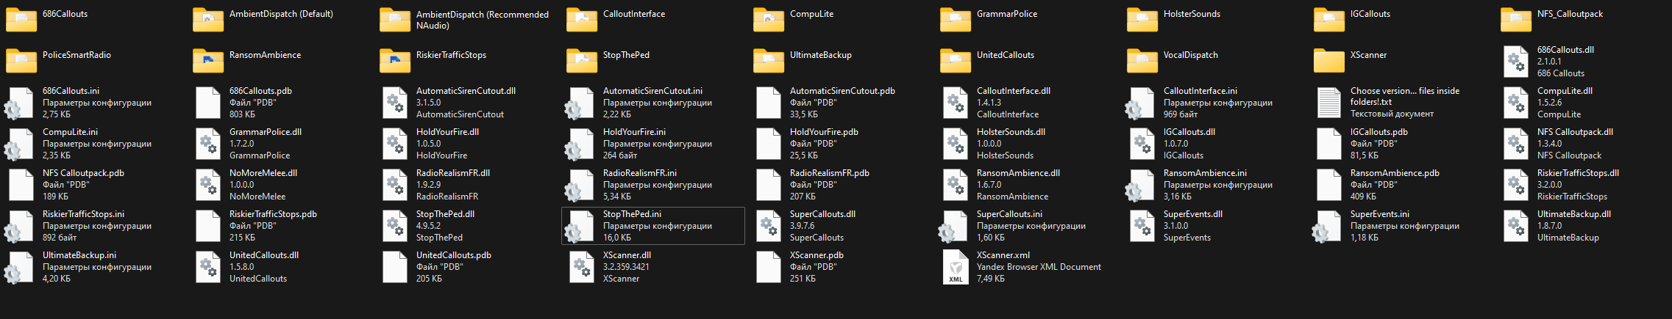The image size is (1672, 319).
Task: Select the 686Callouts.ini config file icon
Action: pyautogui.click(x=19, y=103)
